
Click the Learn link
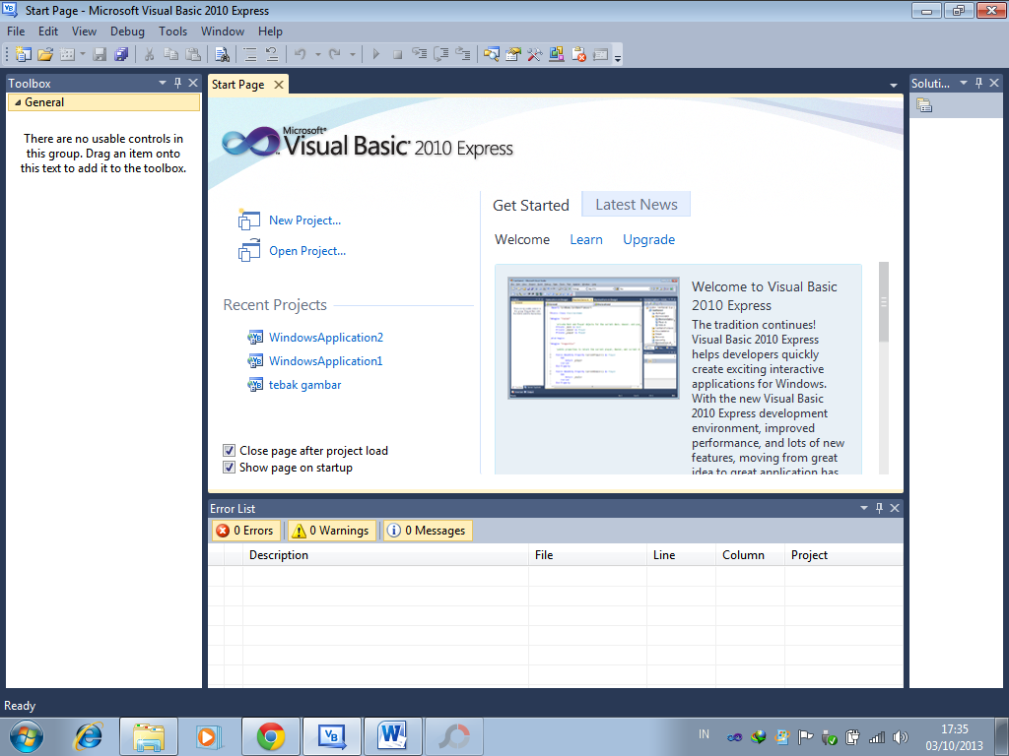pos(586,240)
